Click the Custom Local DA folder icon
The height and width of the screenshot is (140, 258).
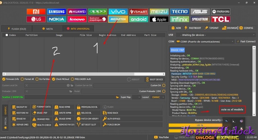[x=72, y=85]
